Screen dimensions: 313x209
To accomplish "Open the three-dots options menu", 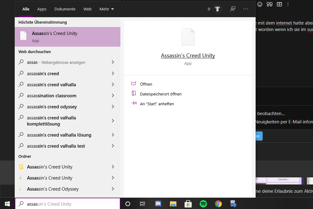I will (x=246, y=9).
